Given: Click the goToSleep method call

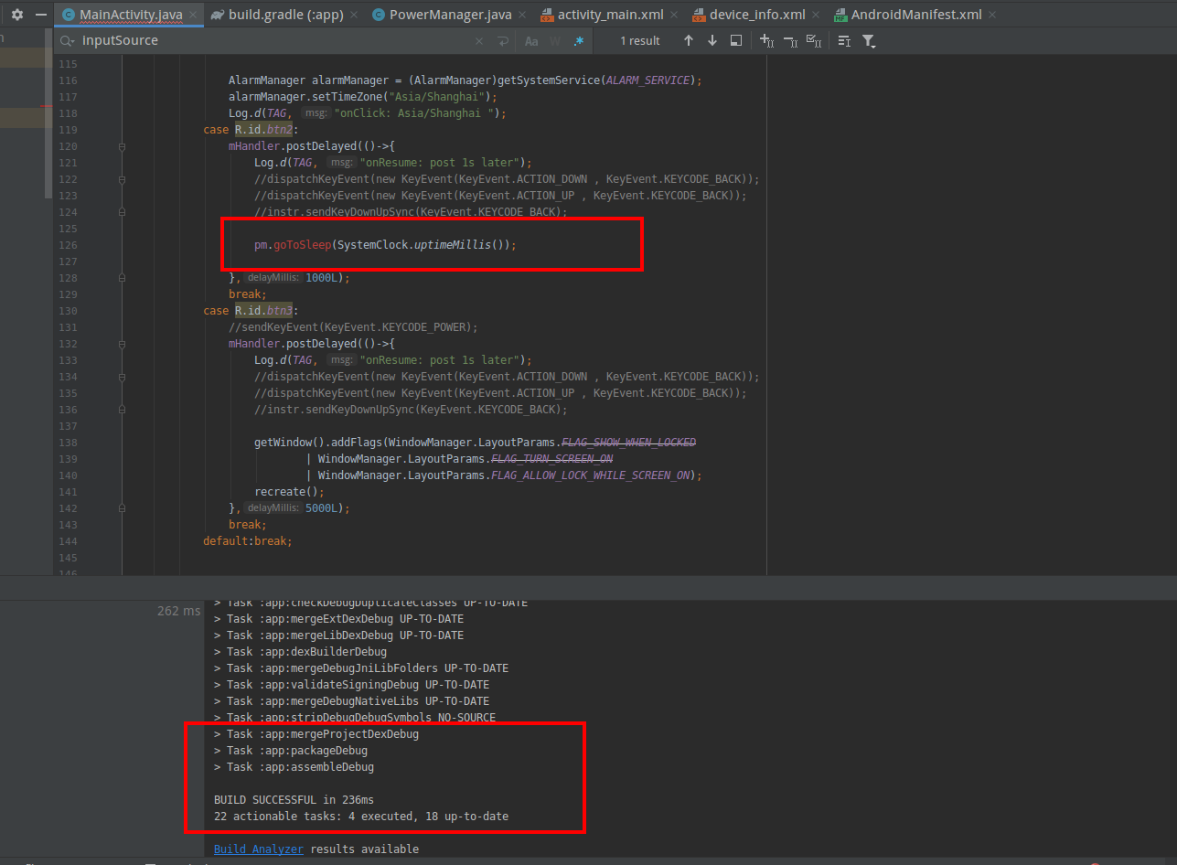Looking at the screenshot, I should coord(301,245).
